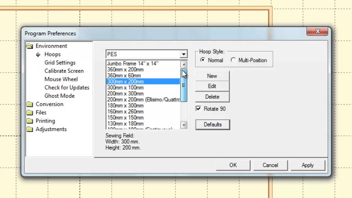This screenshot has width=352, height=198.
Task: Select the Multi-Position hoop style
Action: (233, 60)
